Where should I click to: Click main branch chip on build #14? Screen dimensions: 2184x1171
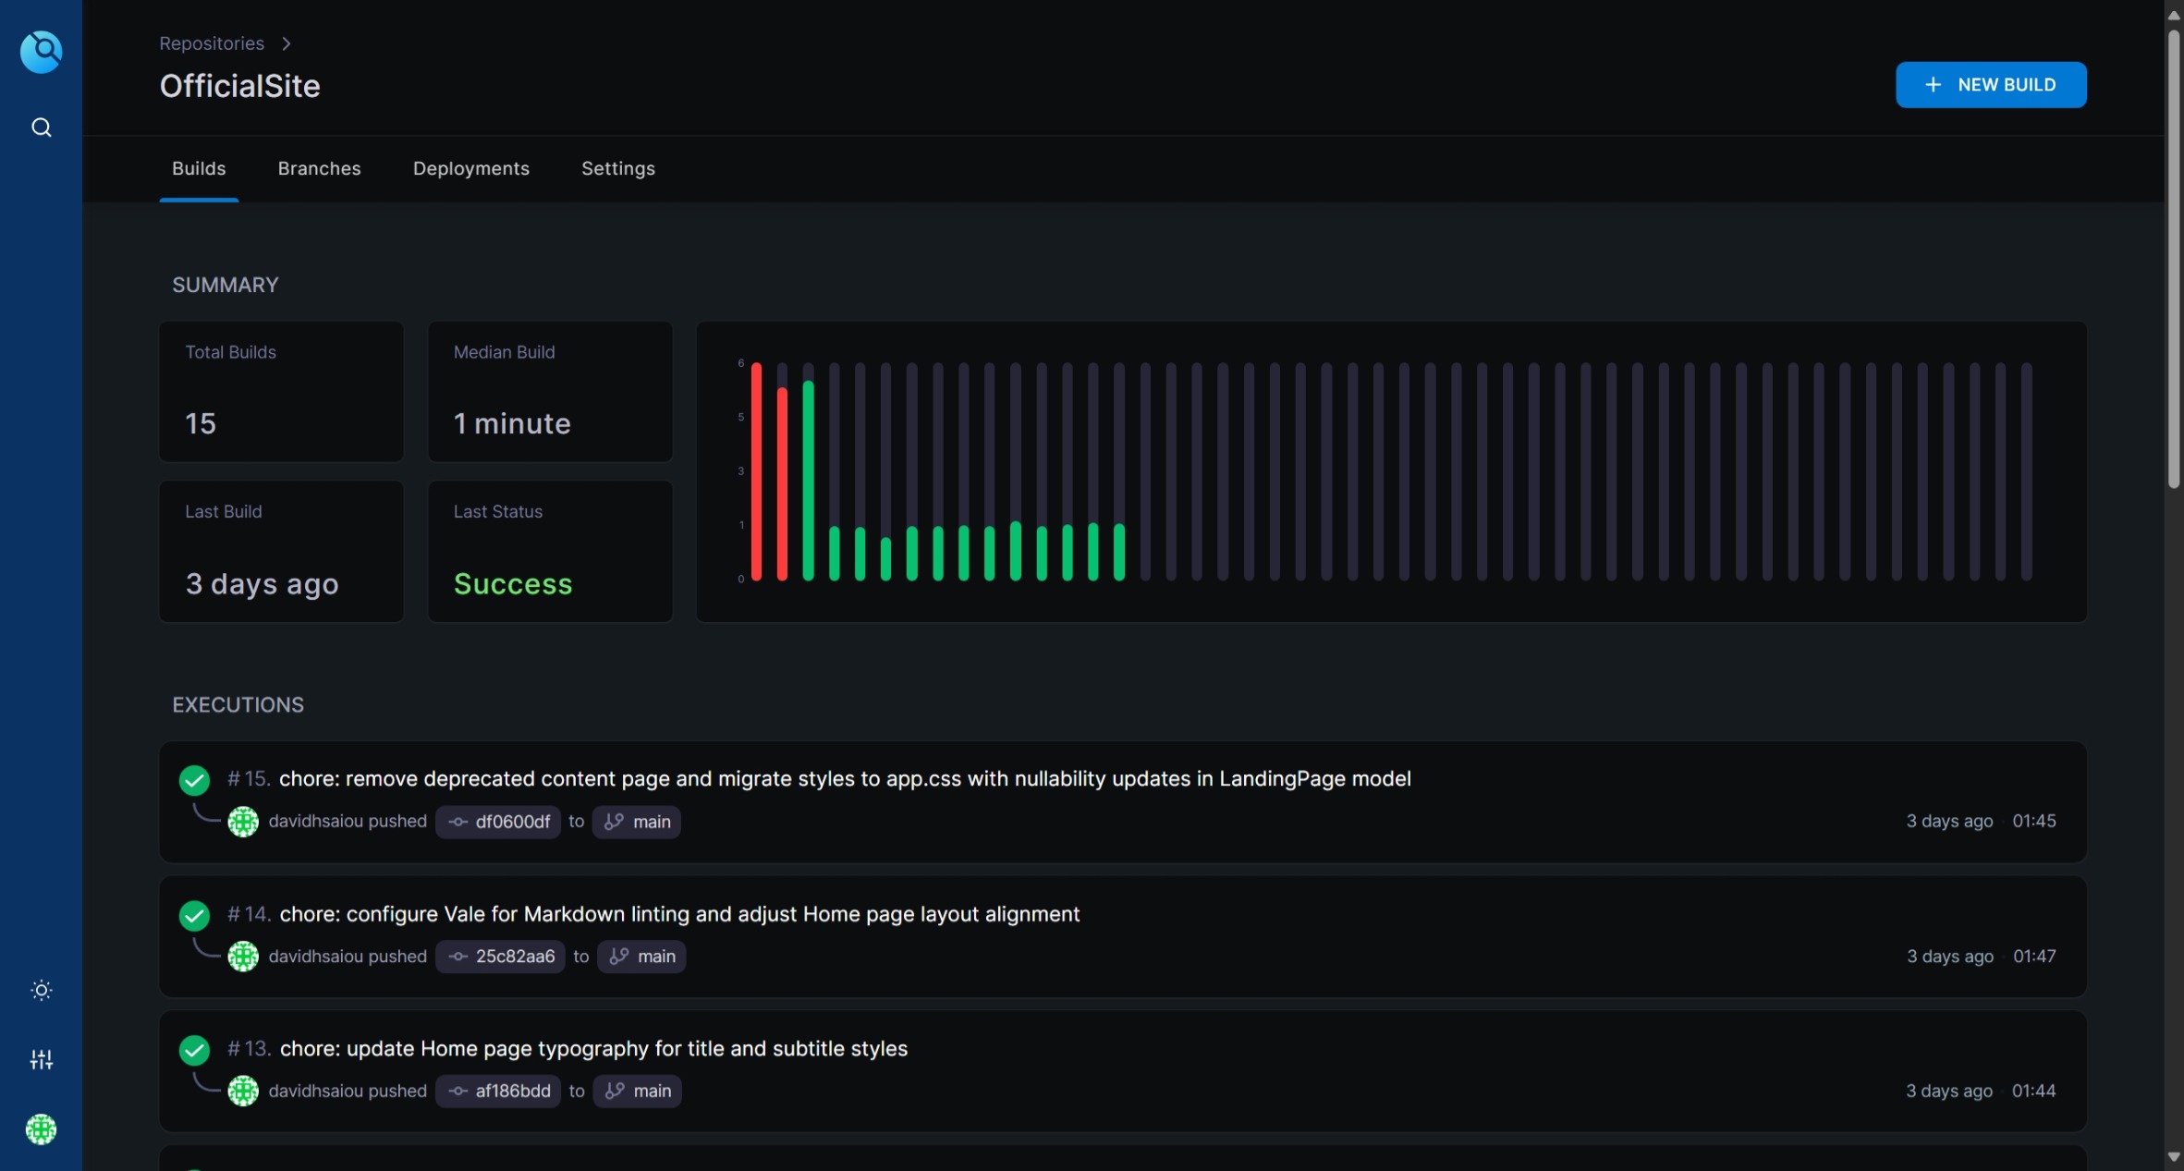point(641,957)
